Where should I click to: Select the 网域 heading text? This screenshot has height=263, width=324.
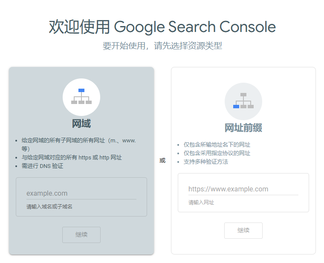tap(81, 124)
